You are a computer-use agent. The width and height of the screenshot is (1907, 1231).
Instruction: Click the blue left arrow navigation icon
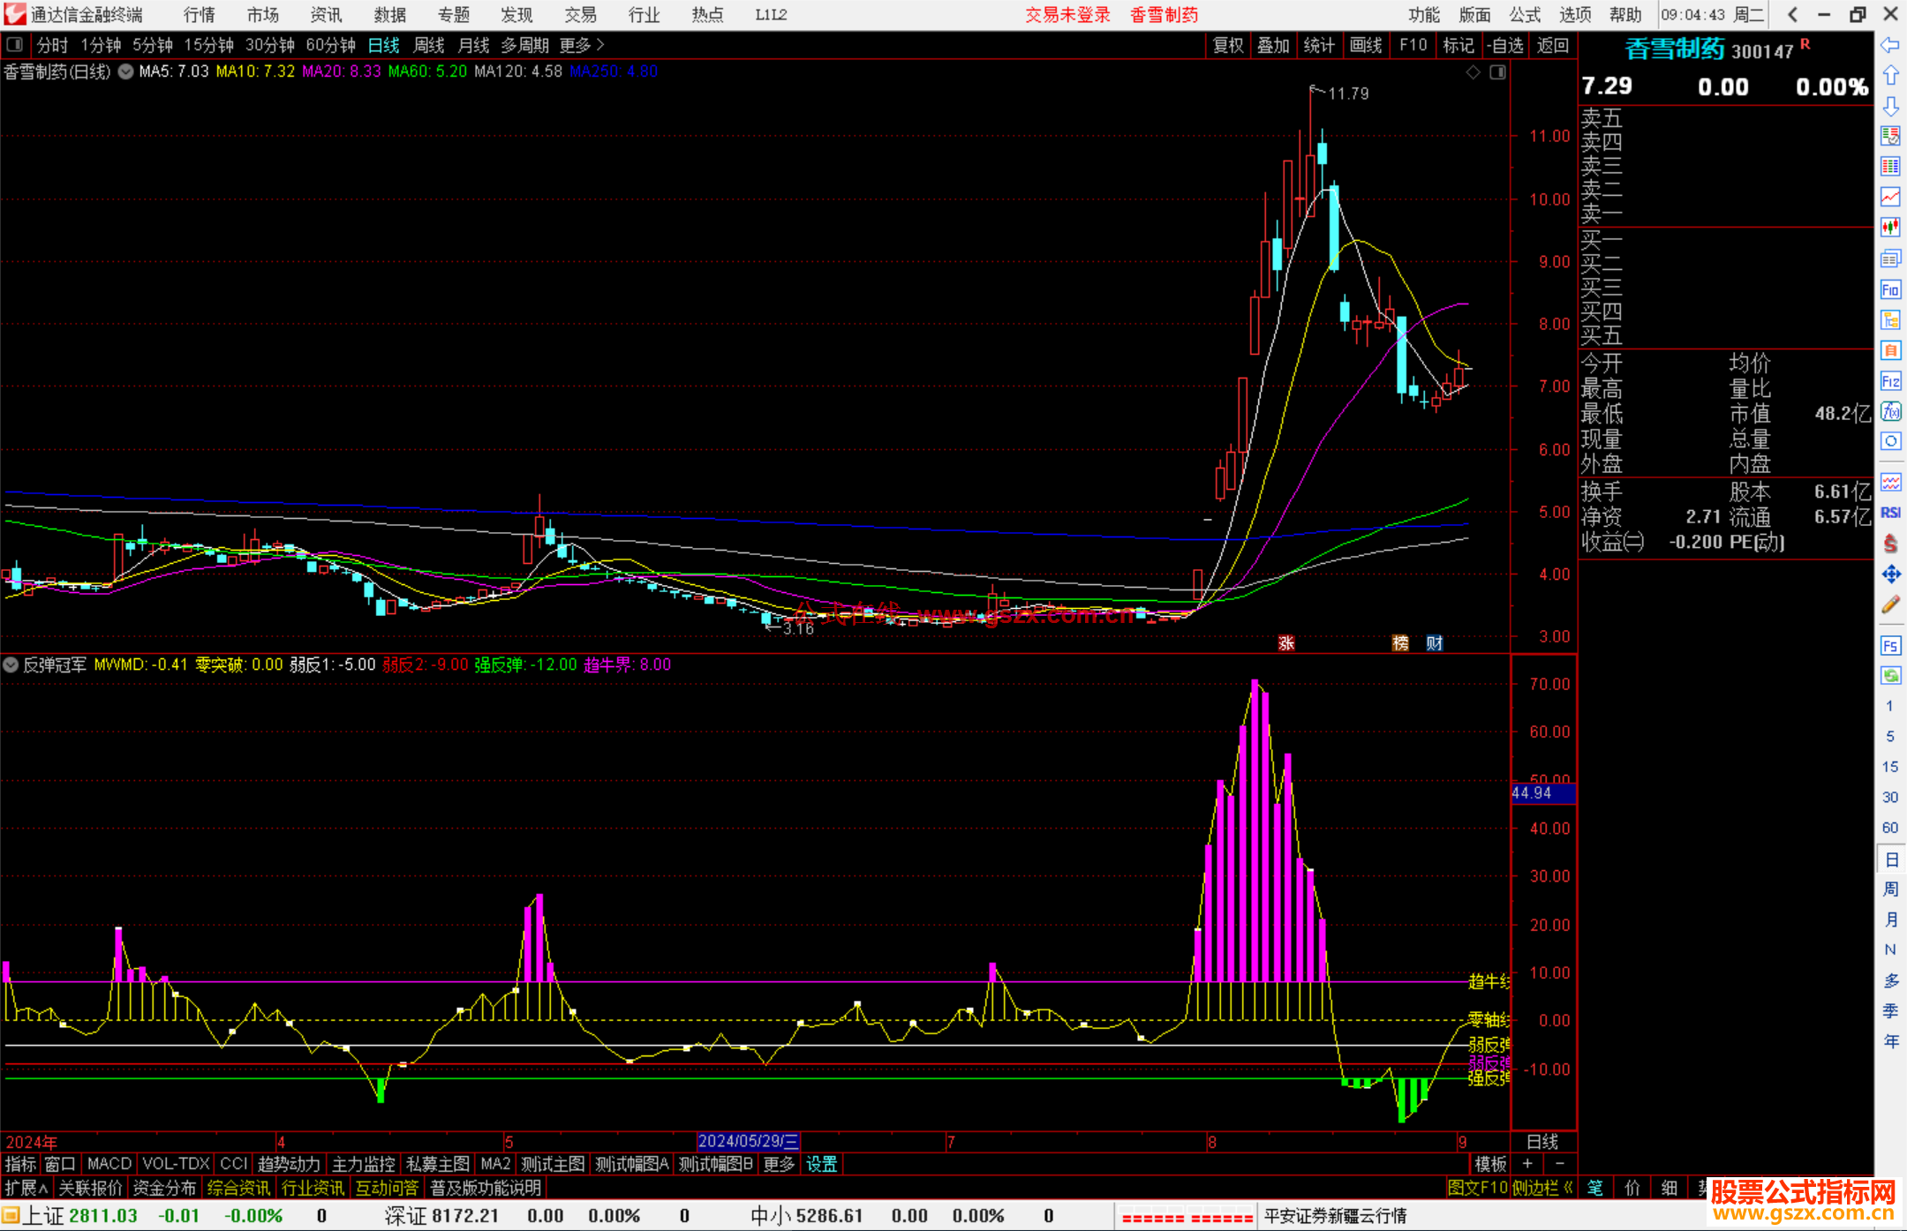(x=1890, y=45)
